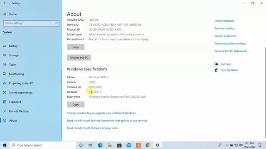Open System protection link
This screenshot has height=149, width=266.
(x=225, y=36)
